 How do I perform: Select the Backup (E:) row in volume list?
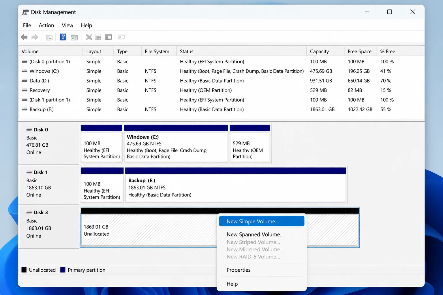pos(221,109)
